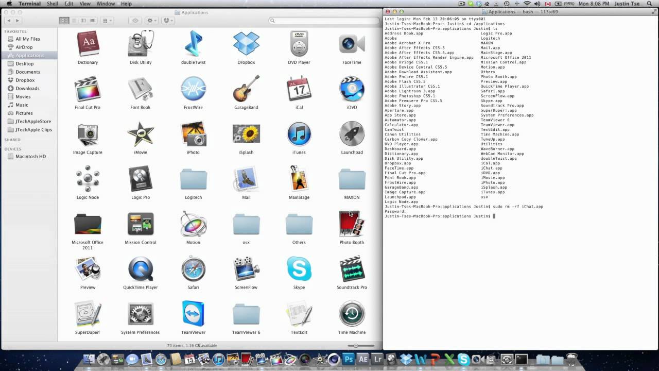
Task: Select the Skype app icon
Action: pyautogui.click(x=299, y=269)
